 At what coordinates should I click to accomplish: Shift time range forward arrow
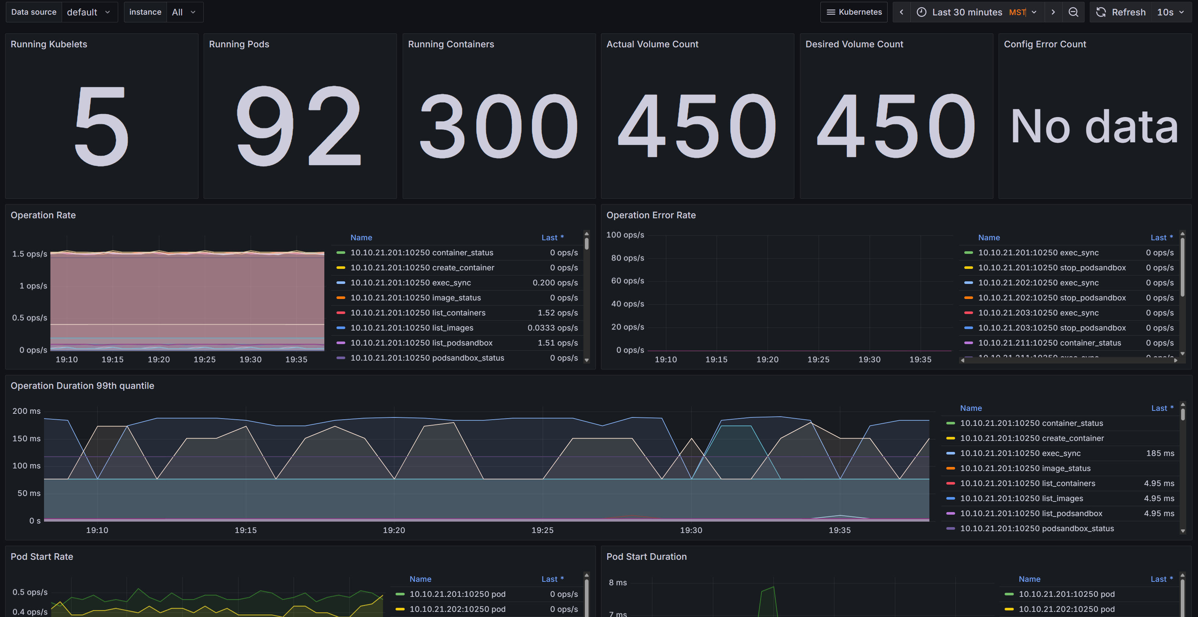click(1053, 12)
